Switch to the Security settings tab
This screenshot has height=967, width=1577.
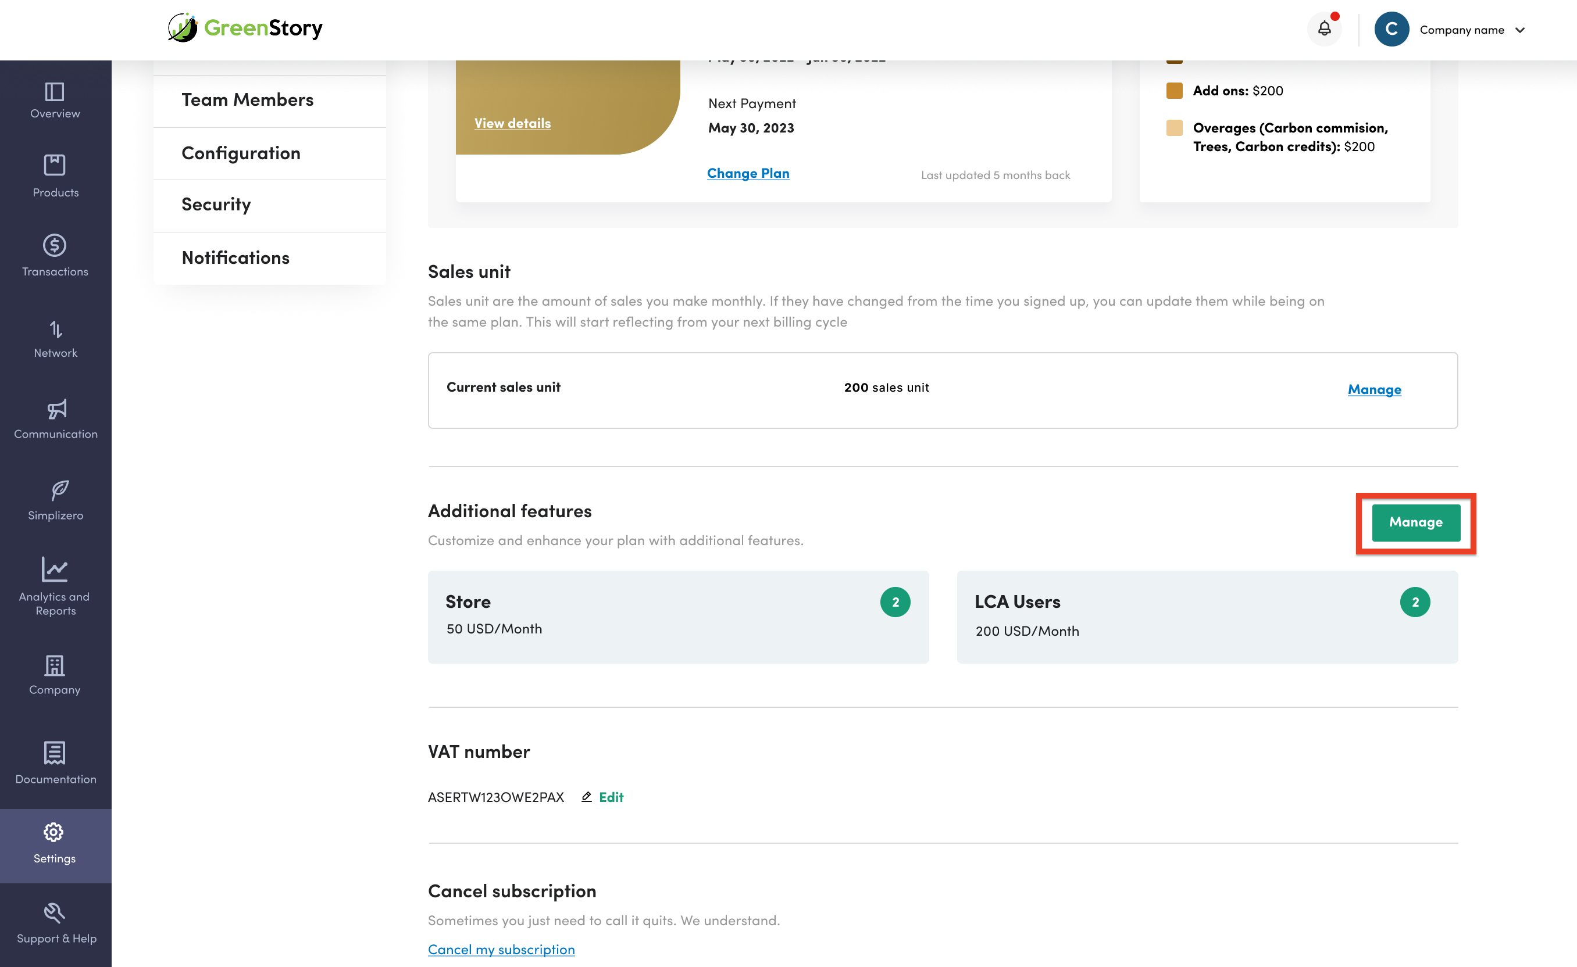coord(216,205)
